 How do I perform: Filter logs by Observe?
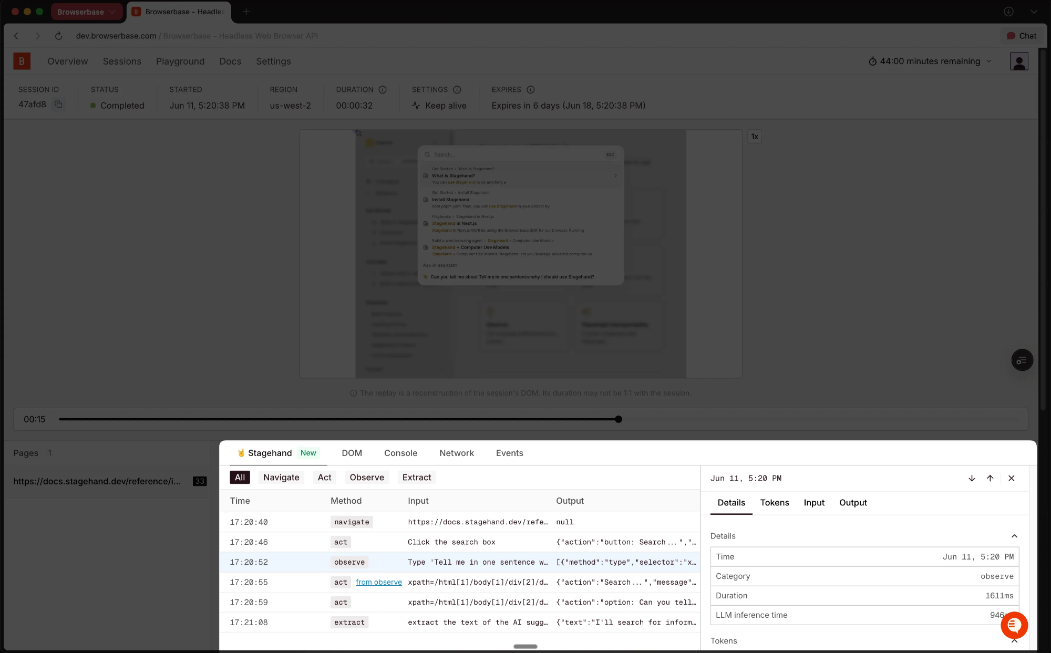click(x=367, y=477)
